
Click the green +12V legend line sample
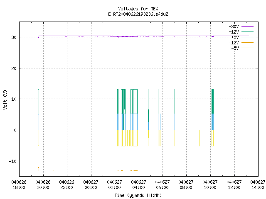point(247,32)
